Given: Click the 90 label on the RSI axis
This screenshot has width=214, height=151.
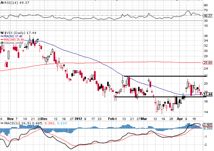Looking at the screenshot, I should (206, 5).
